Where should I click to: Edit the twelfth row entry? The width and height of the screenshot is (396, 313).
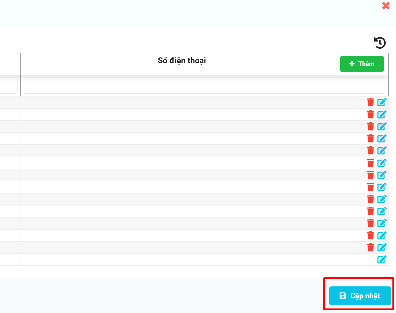pyautogui.click(x=382, y=235)
